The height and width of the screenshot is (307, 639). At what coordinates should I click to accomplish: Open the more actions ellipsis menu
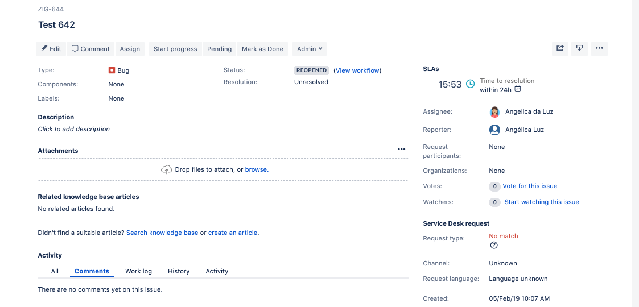[x=599, y=49]
